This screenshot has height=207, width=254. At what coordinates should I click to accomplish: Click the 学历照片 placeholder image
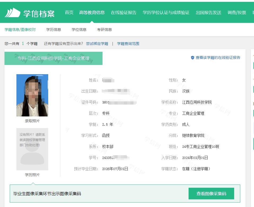pos(32,149)
